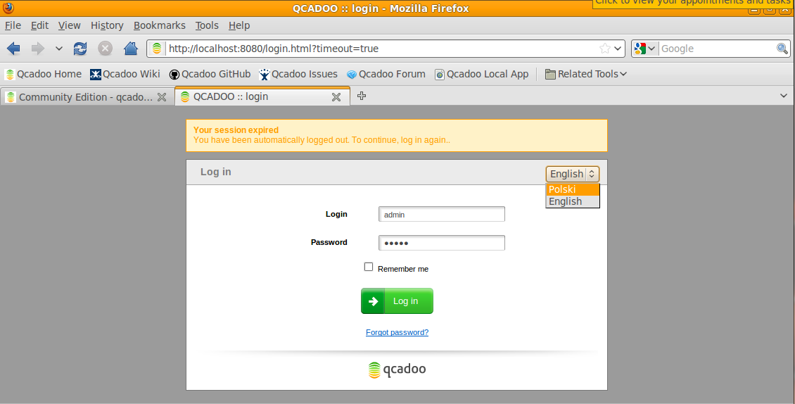The image size is (795, 404).
Task: Click the English language combo box
Action: coord(573,174)
